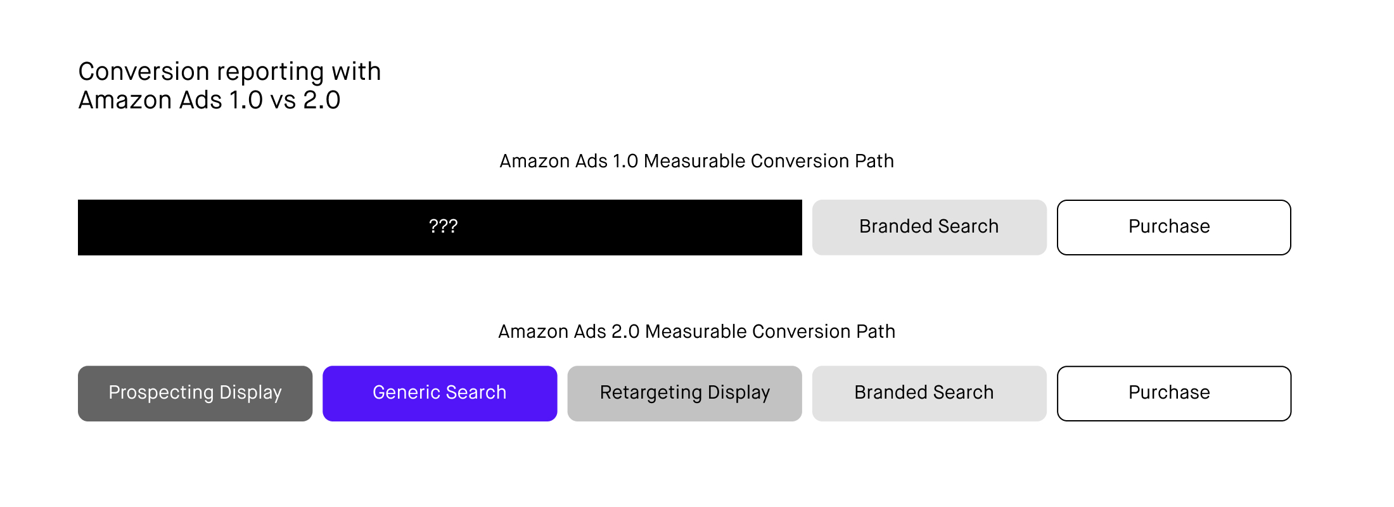Click the 'Amazon Ads 2.0 Measurable Conversion Path' heading
The width and height of the screenshot is (1394, 507).
(696, 331)
